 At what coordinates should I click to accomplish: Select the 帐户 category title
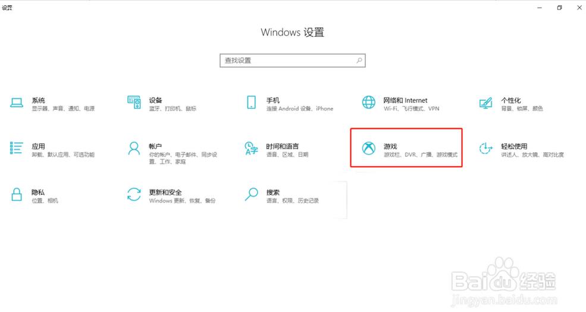coord(155,146)
